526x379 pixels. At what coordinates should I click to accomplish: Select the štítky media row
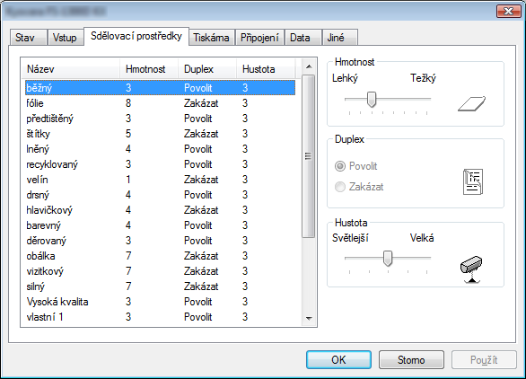point(160,134)
